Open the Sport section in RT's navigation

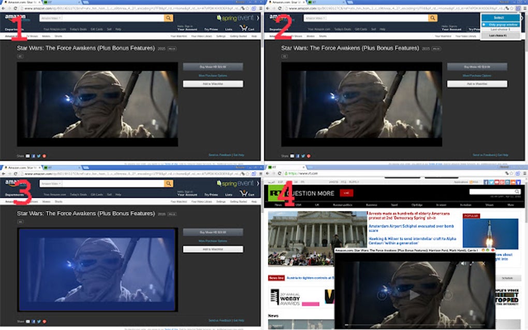(x=395, y=204)
